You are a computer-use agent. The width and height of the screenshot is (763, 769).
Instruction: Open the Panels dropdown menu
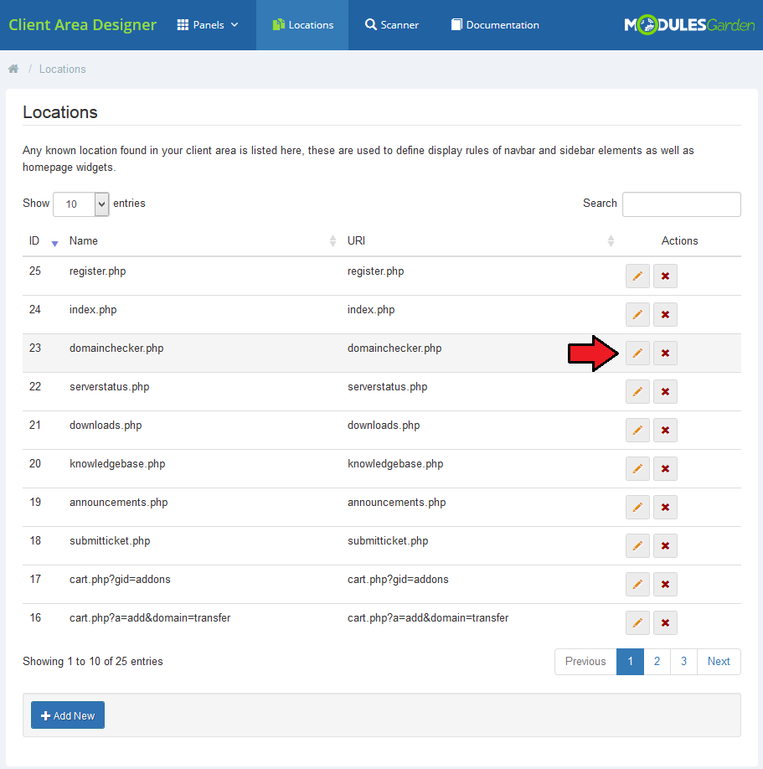208,24
